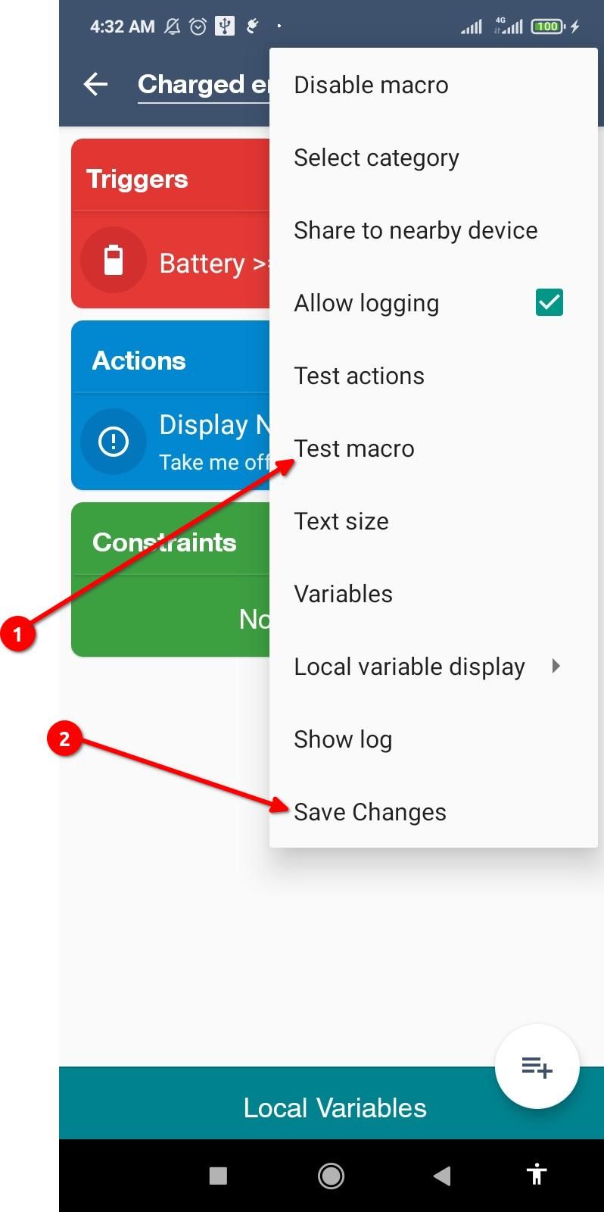
Task: Select Disable macro from the menu
Action: click(x=434, y=85)
